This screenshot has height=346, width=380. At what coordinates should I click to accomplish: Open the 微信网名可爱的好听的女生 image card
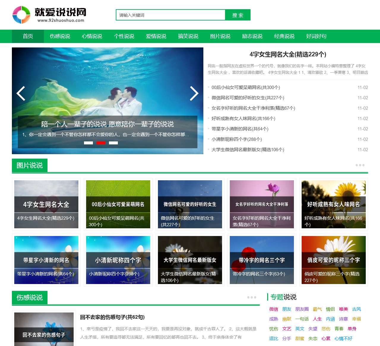coord(190,204)
